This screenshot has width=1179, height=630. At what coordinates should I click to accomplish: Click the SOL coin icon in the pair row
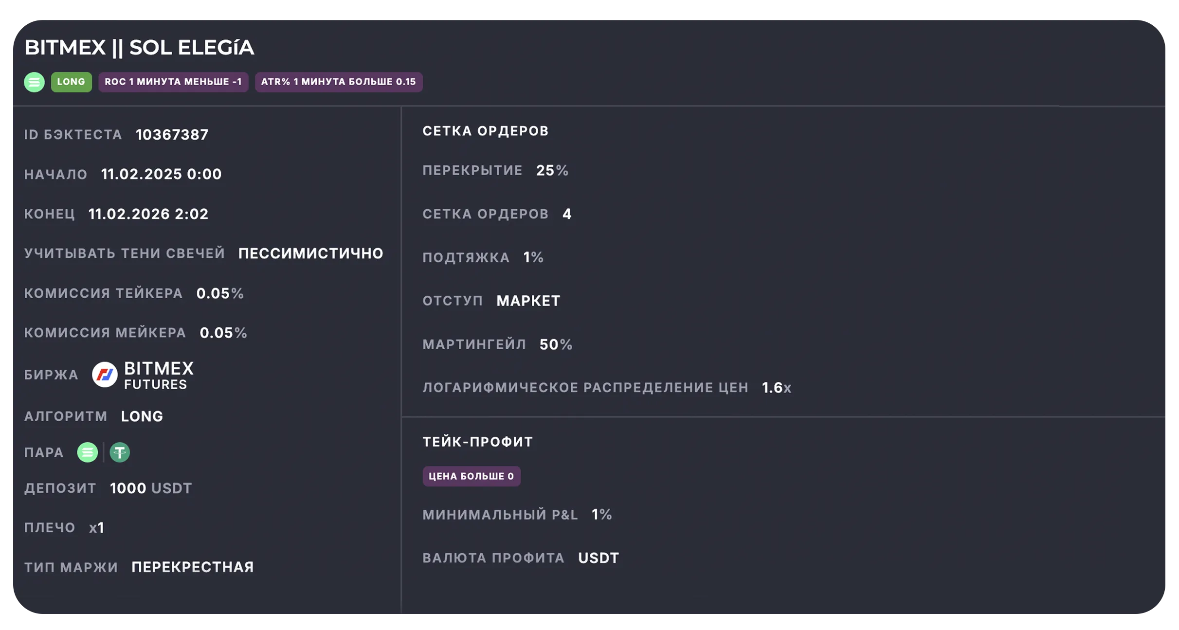coord(88,452)
